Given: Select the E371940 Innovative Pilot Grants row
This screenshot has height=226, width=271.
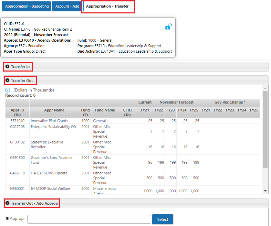Looking at the screenshot, I should [x=49, y=121].
